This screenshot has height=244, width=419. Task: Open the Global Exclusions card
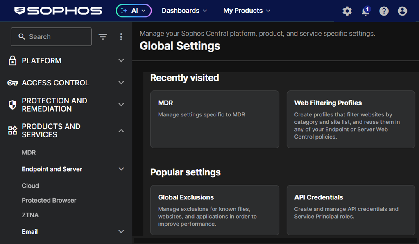[x=215, y=210]
